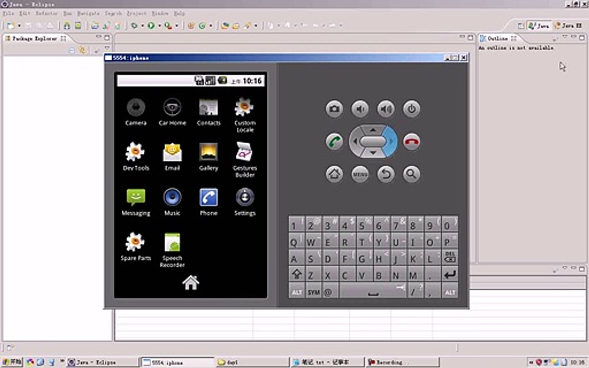Screen dimensions: 589x368
Task: Click the emulator volume up button
Action: (386, 109)
